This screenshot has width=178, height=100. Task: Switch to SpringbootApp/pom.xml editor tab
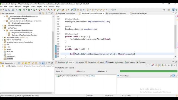[x=116, y=13]
